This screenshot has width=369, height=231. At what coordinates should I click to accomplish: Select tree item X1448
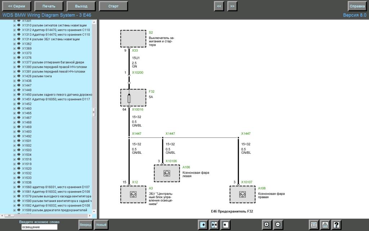[x=27, y=90]
